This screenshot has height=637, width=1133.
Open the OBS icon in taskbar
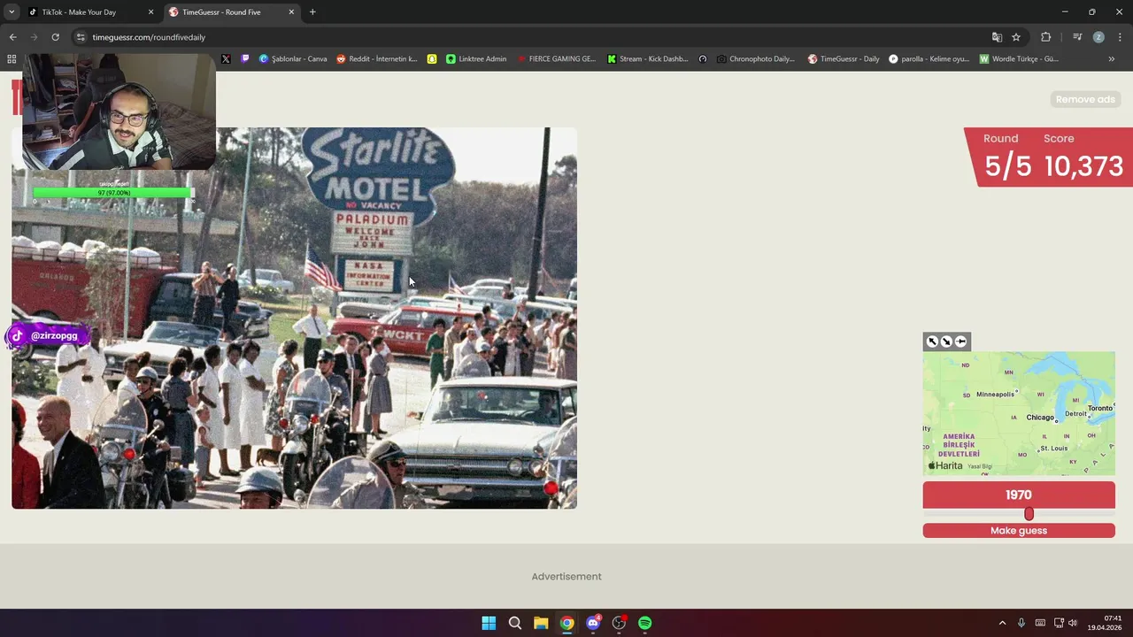[x=619, y=623]
